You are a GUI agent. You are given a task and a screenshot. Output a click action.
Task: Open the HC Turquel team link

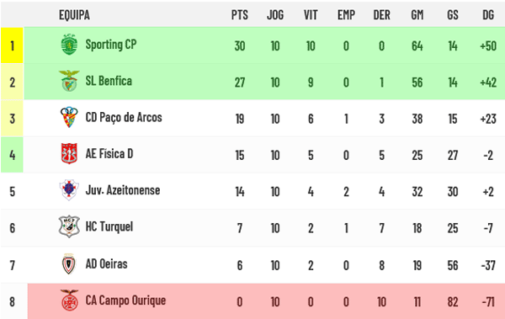tap(109, 226)
